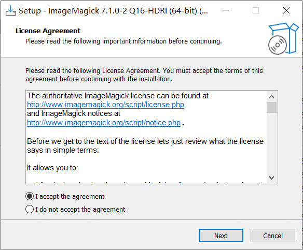The image size is (303, 250).
Task: Click the Setup installer icon in title bar
Action: tap(10, 10)
